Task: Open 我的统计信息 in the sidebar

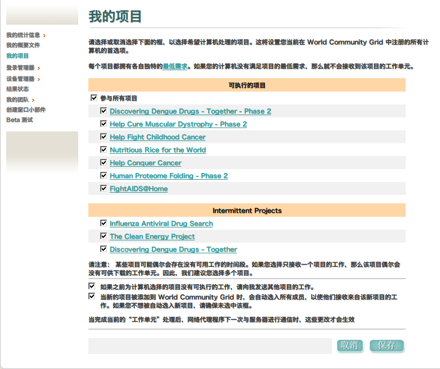Action: coord(23,35)
